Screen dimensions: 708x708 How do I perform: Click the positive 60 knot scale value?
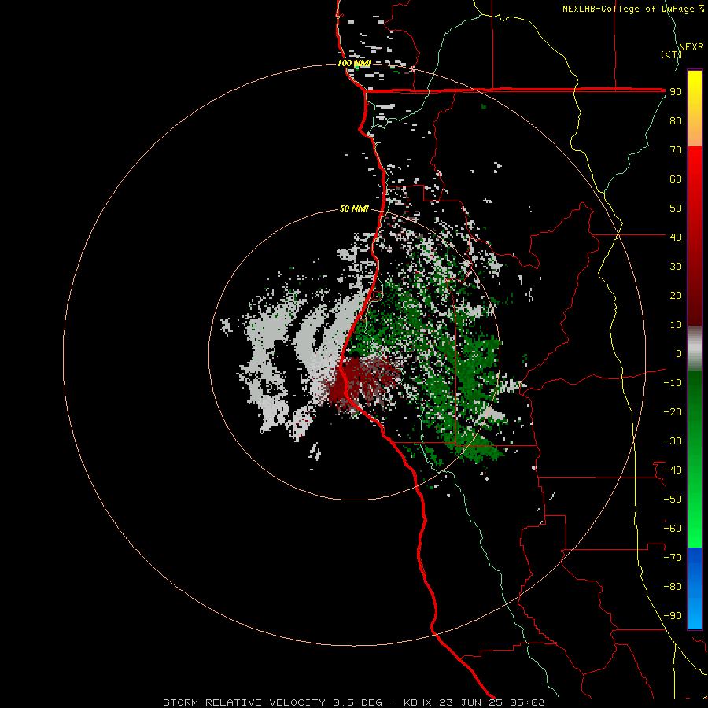click(x=676, y=179)
